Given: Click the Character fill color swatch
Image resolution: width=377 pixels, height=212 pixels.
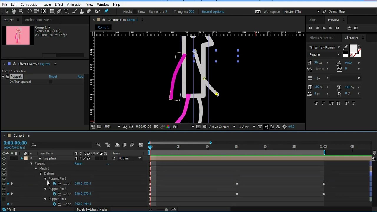Looking at the screenshot, I should [x=353, y=49].
